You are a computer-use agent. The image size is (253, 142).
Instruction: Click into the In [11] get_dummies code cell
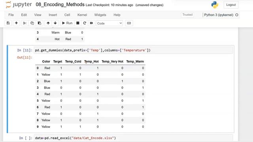134,50
